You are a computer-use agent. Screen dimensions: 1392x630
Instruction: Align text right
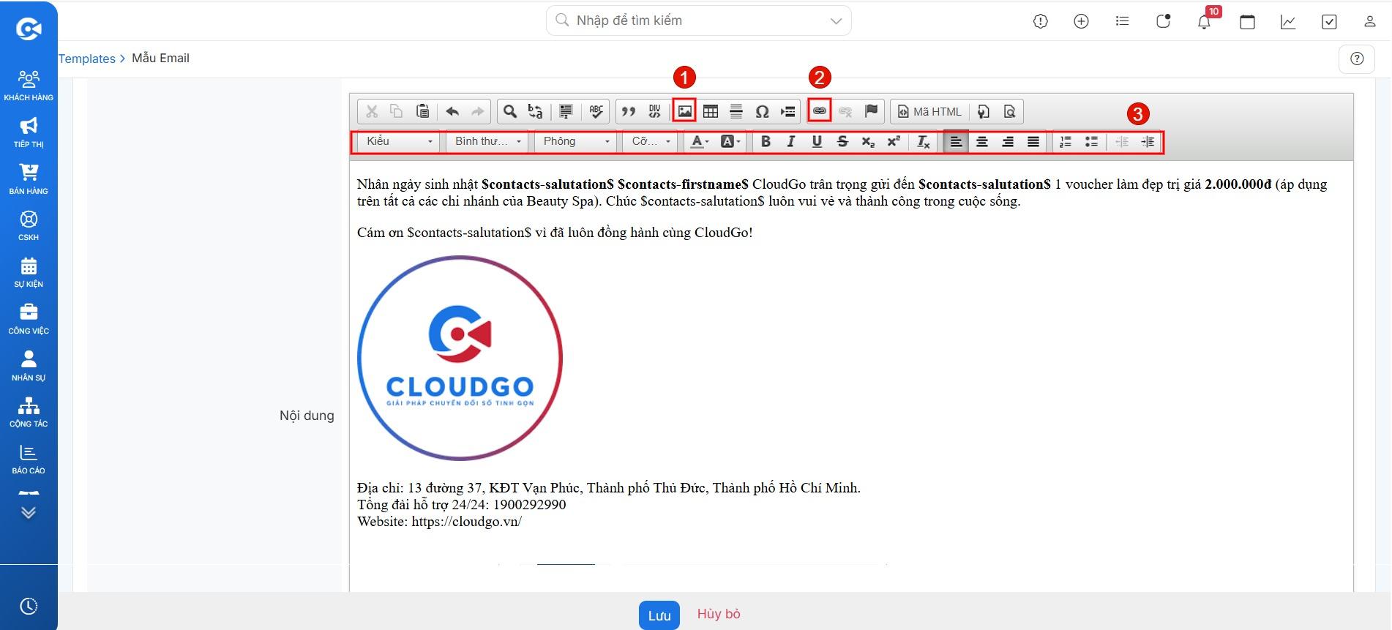[x=1008, y=141]
